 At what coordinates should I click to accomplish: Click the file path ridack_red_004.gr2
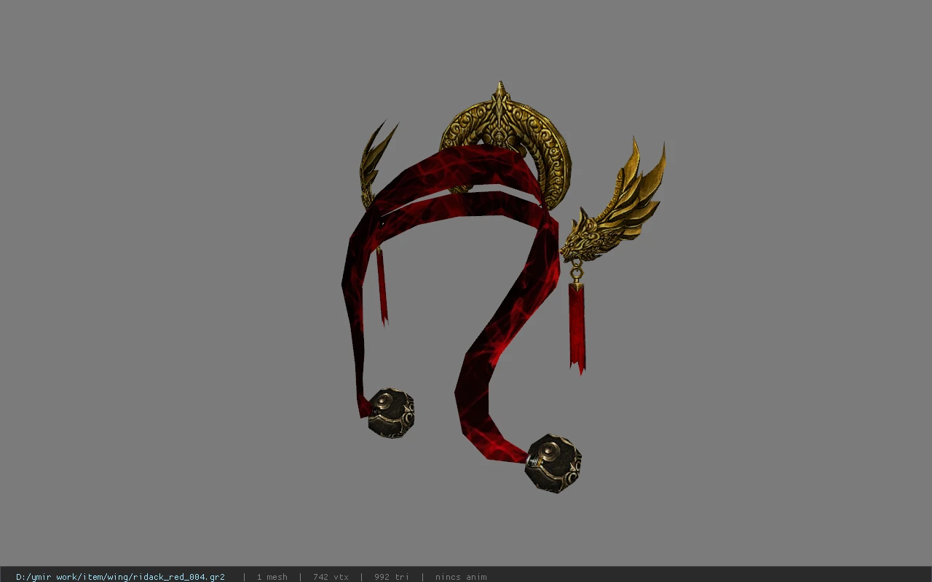pos(120,577)
